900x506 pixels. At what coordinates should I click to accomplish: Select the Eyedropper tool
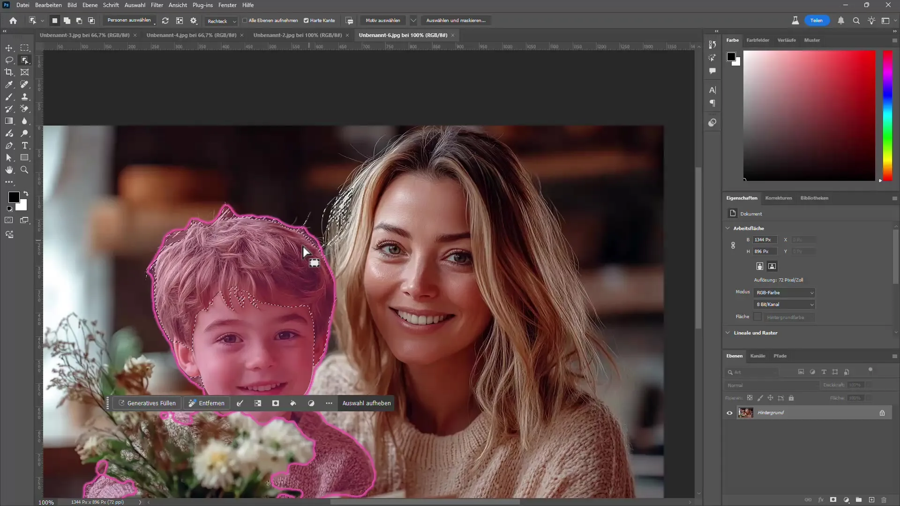9,84
